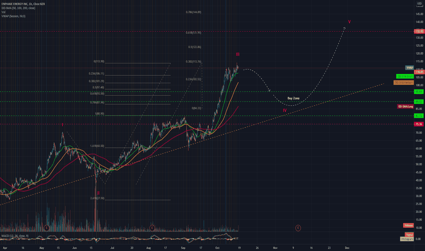Select the wave II label
425x251 pixels.
98,193
